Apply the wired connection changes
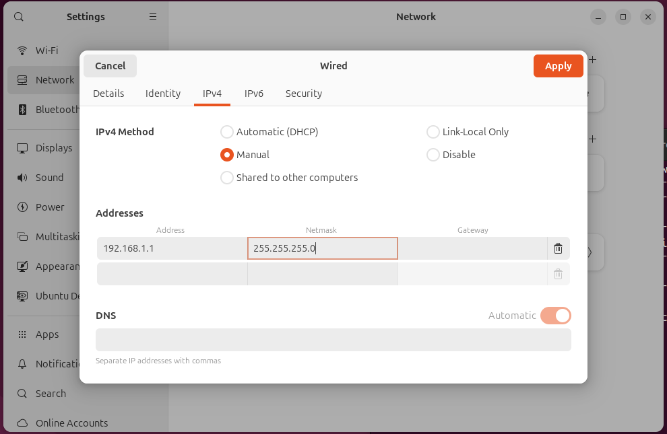The width and height of the screenshot is (667, 434). pos(558,66)
